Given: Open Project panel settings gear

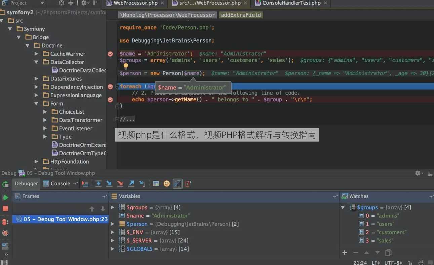Looking at the screenshot, I should tap(85, 3).
